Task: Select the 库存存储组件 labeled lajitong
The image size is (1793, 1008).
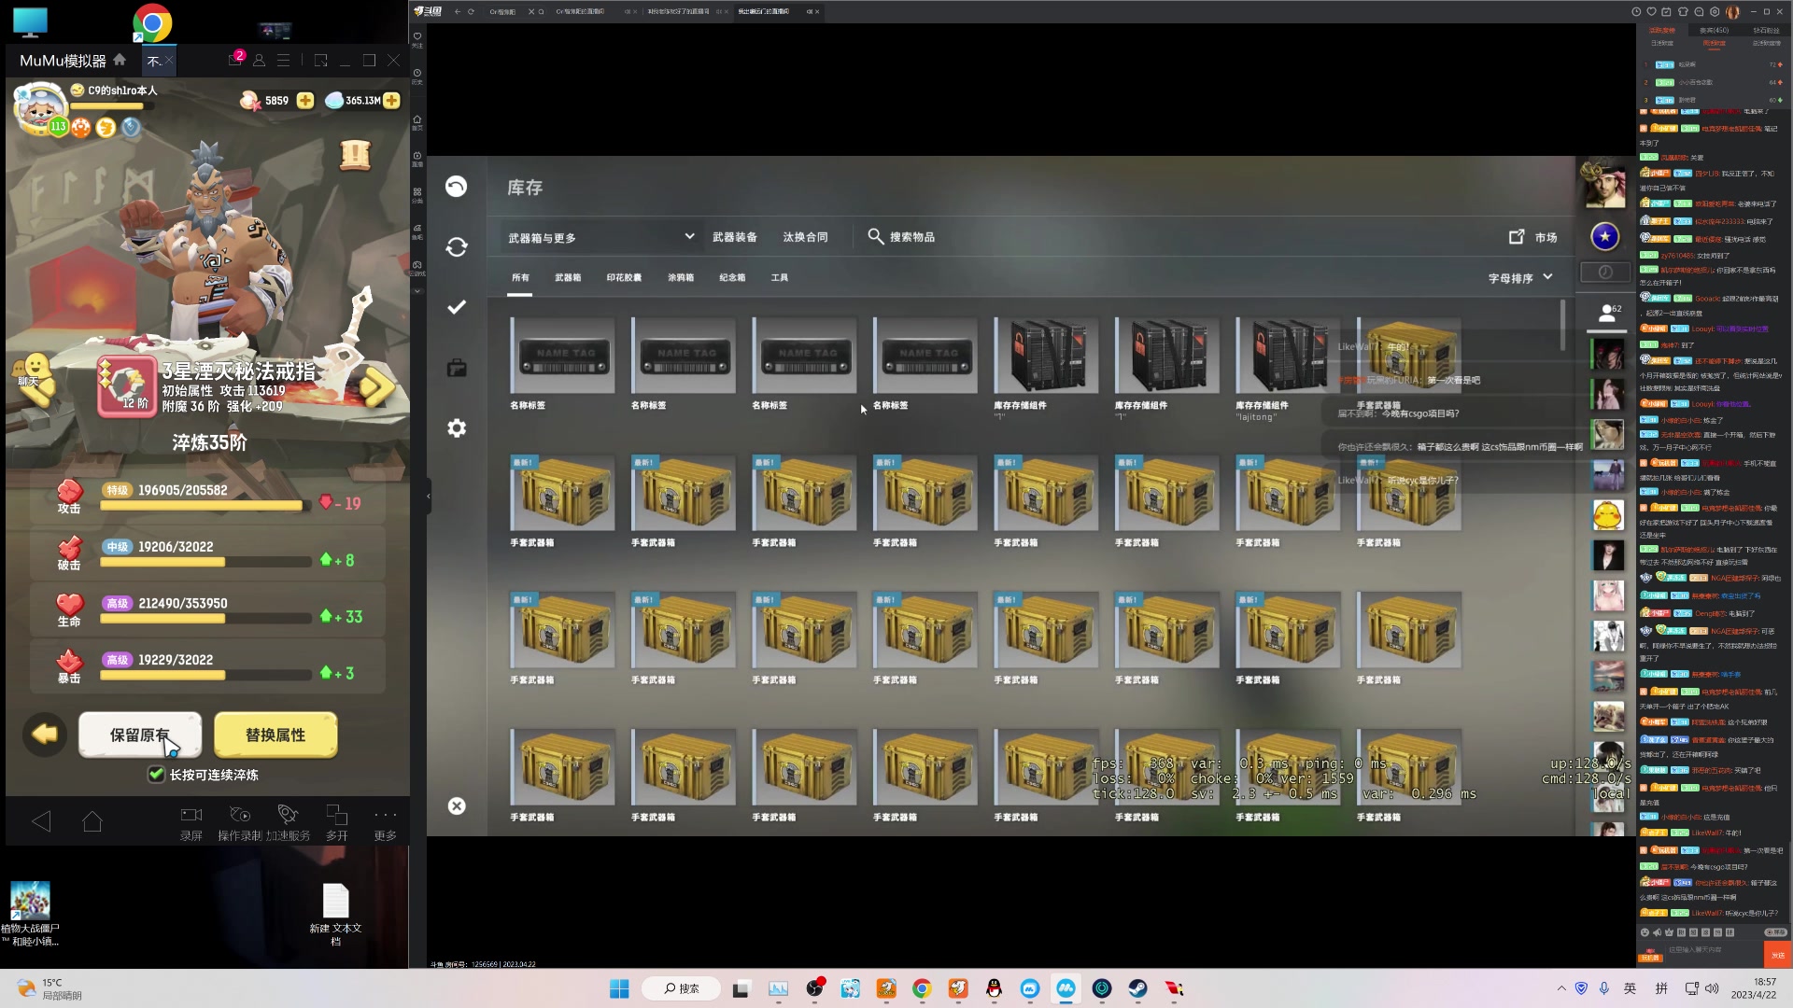Action: point(1288,355)
